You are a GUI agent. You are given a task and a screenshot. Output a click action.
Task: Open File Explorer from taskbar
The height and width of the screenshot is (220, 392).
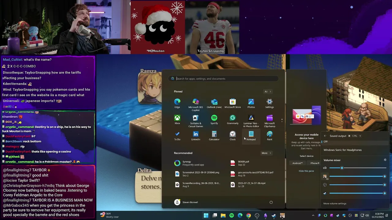pyautogui.click(x=223, y=215)
